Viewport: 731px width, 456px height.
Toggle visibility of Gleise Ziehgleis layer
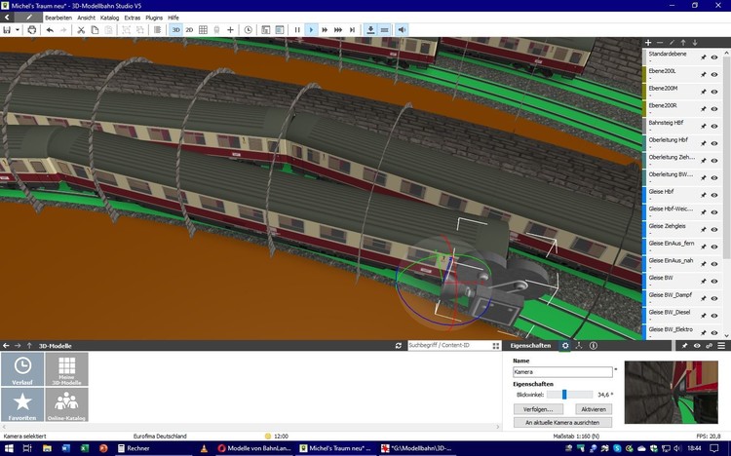714,229
